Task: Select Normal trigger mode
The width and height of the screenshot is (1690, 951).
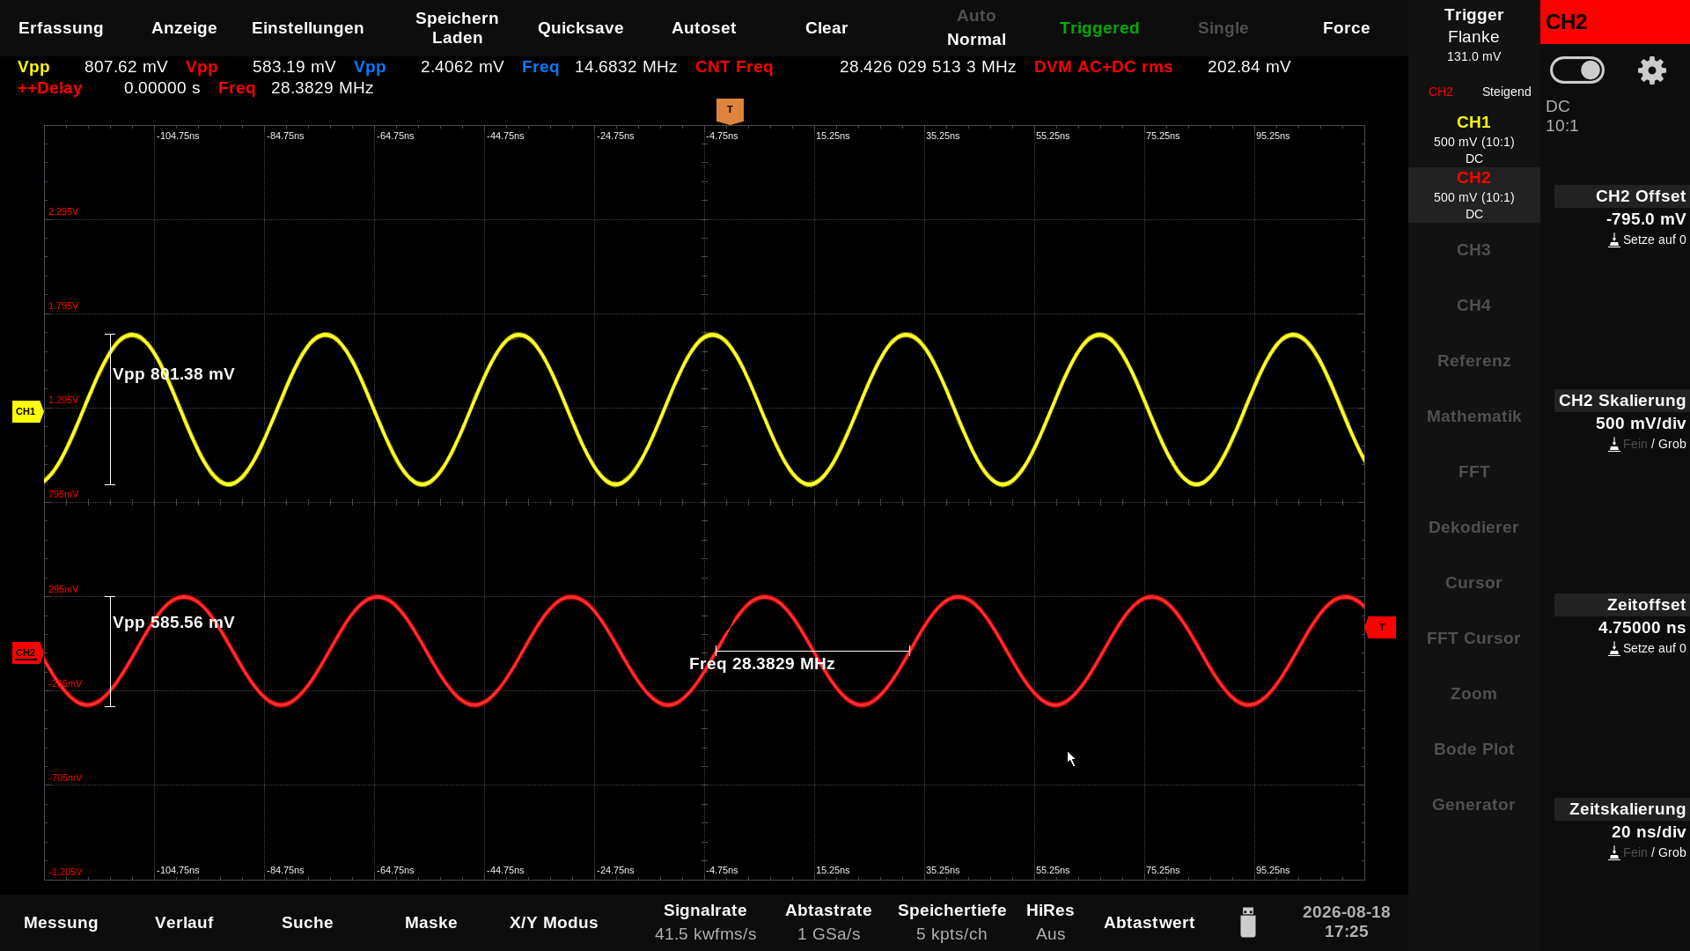Action: pyautogui.click(x=976, y=40)
